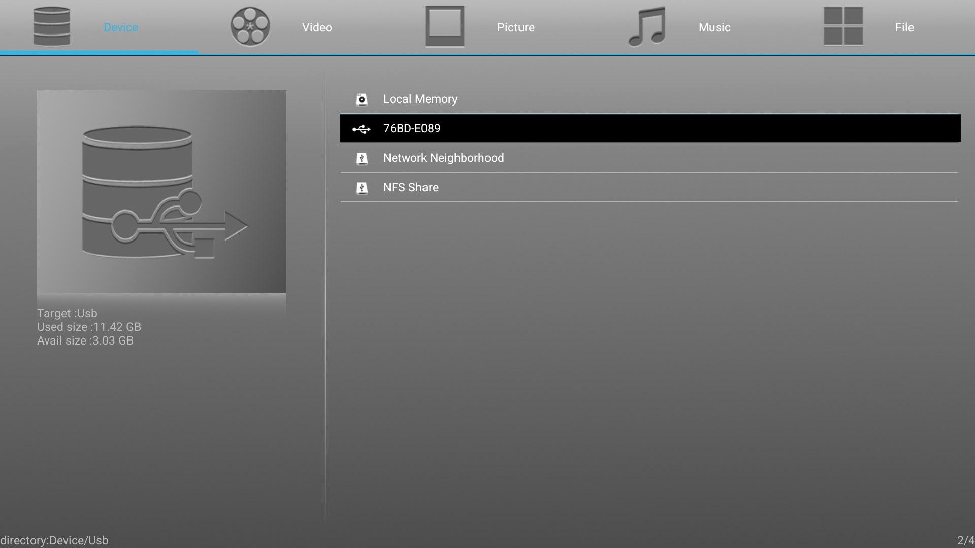Click the Video film reel icon
This screenshot has width=975, height=548.
250,26
